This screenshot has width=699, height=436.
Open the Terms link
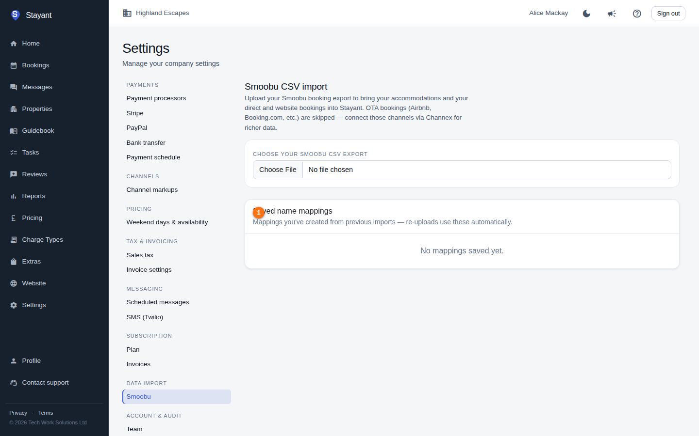tap(46, 413)
